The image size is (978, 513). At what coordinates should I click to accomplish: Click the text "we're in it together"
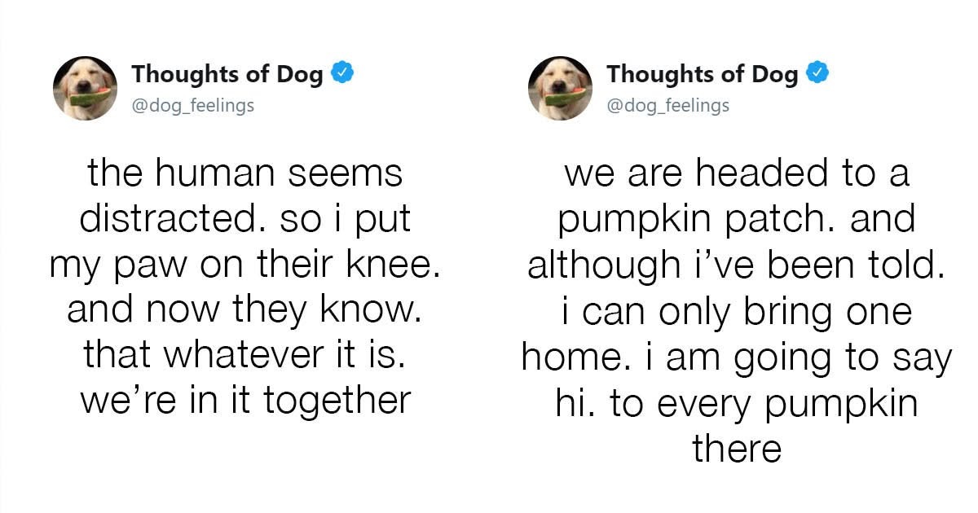245,401
